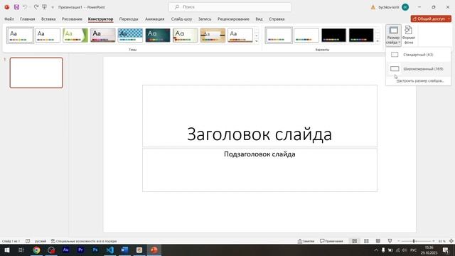Screen dimensions: 455x256
Task: Go to the Слайд-шоу tab
Action: 181,19
